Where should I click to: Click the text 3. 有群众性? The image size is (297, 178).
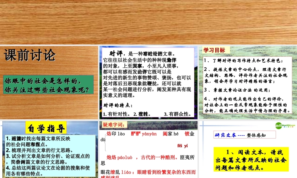pos(178,114)
